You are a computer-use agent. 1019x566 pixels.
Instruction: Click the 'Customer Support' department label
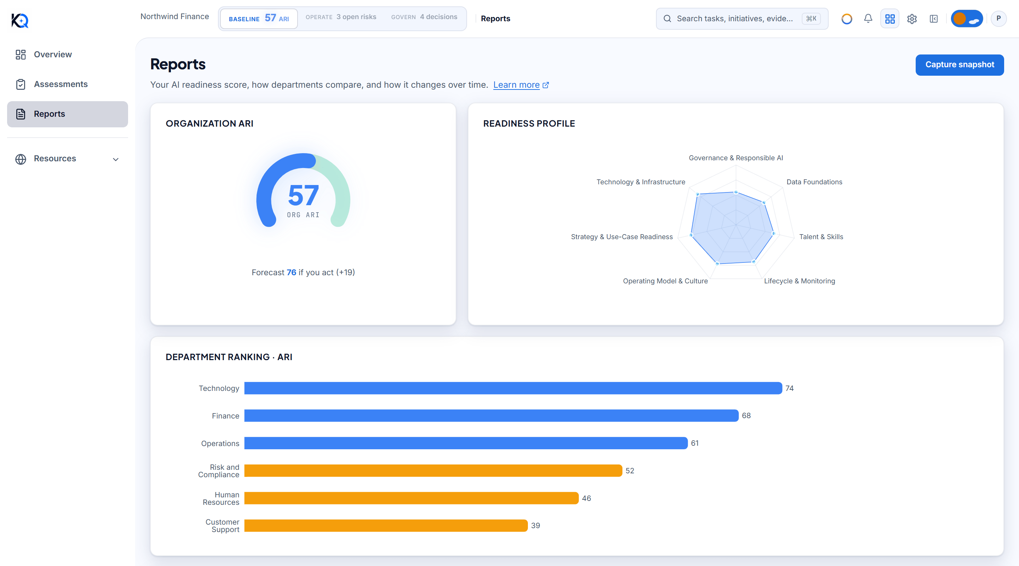[222, 526]
